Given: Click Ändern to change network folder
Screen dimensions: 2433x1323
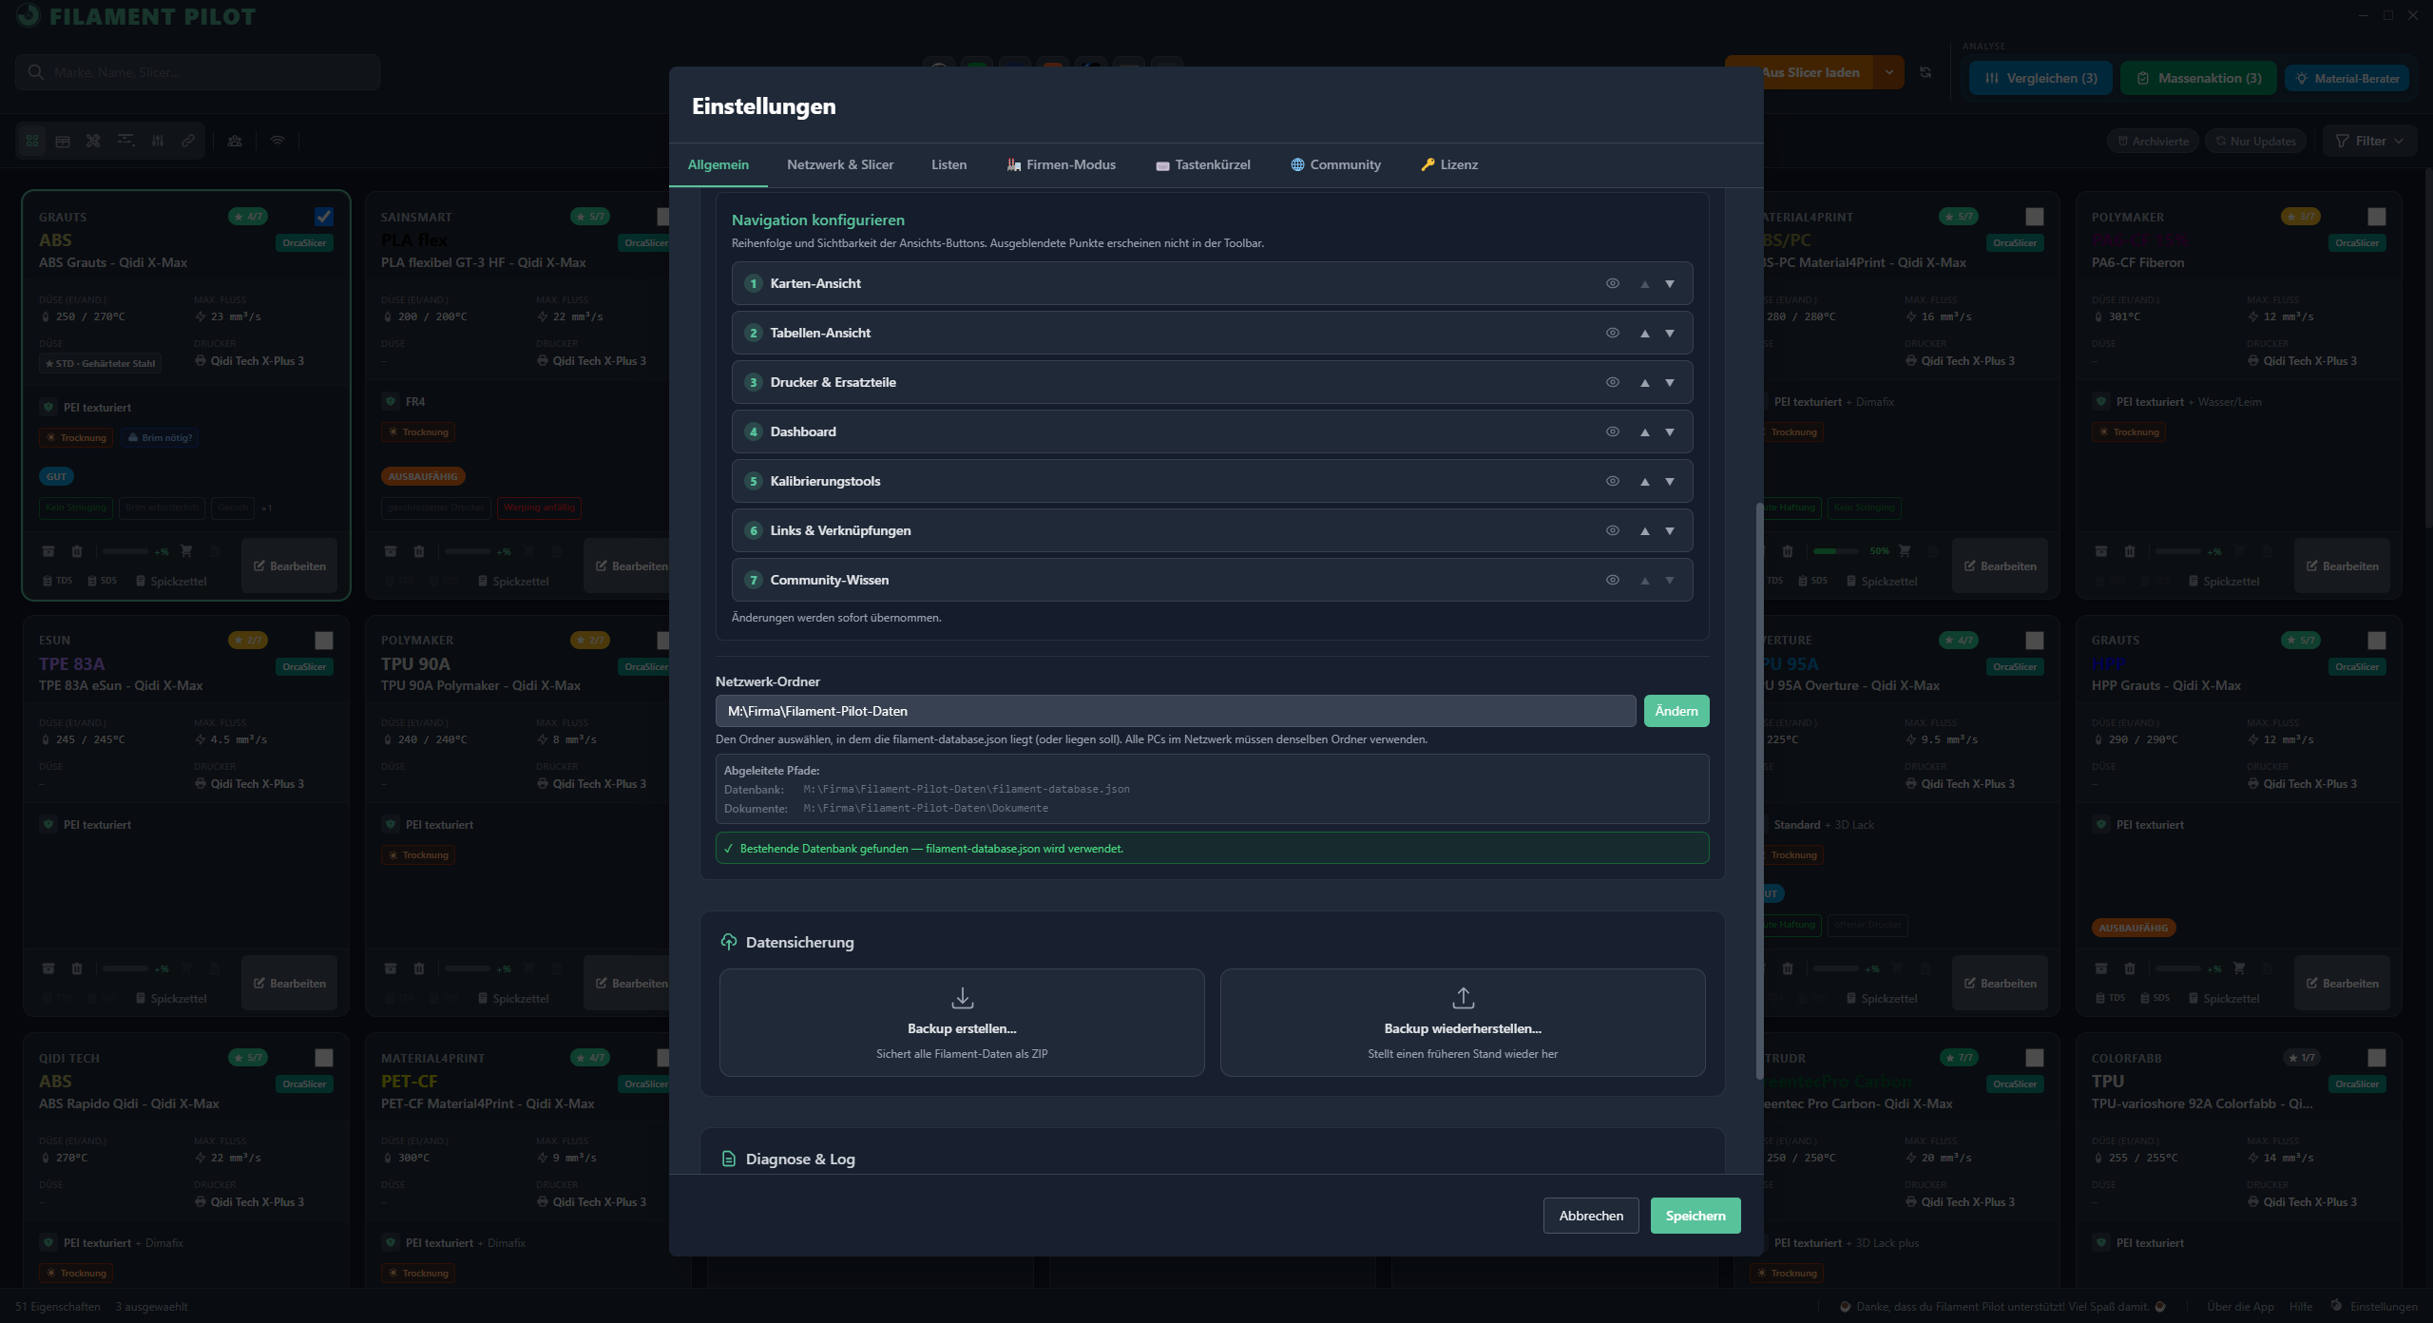Looking at the screenshot, I should (1676, 711).
